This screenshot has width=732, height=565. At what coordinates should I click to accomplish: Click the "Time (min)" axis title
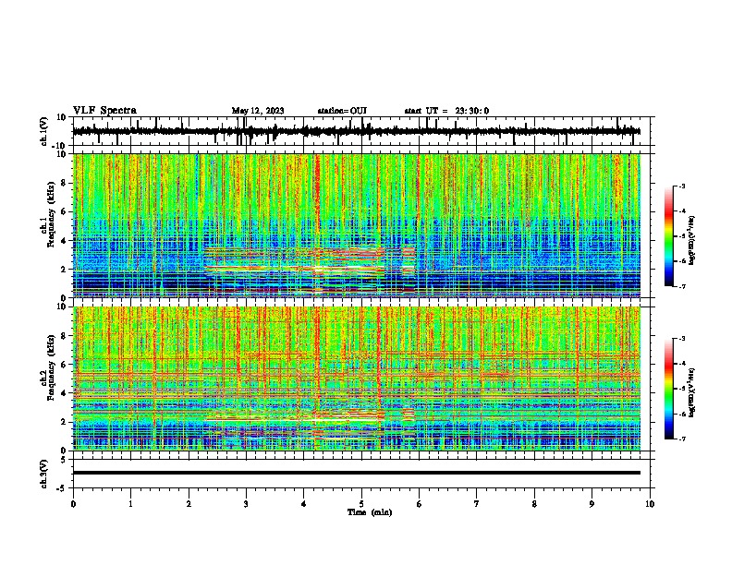click(x=370, y=512)
